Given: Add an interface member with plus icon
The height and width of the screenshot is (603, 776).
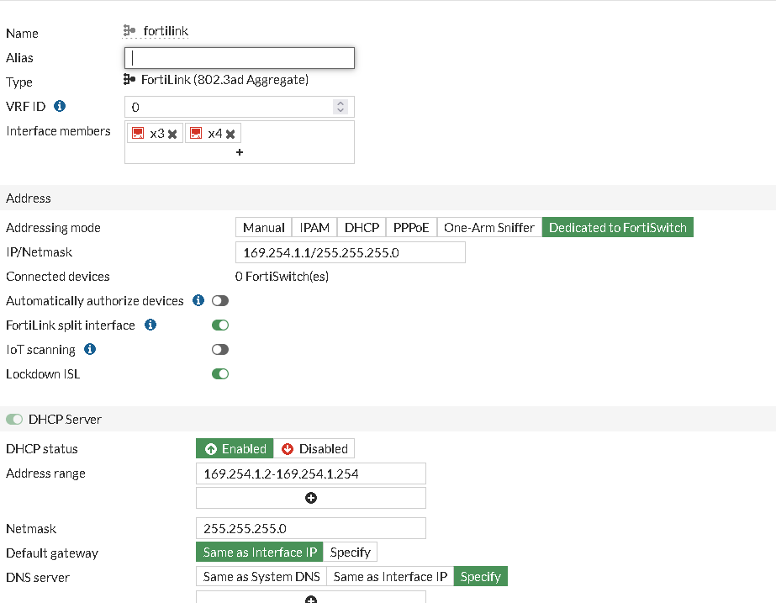Looking at the screenshot, I should (x=240, y=152).
